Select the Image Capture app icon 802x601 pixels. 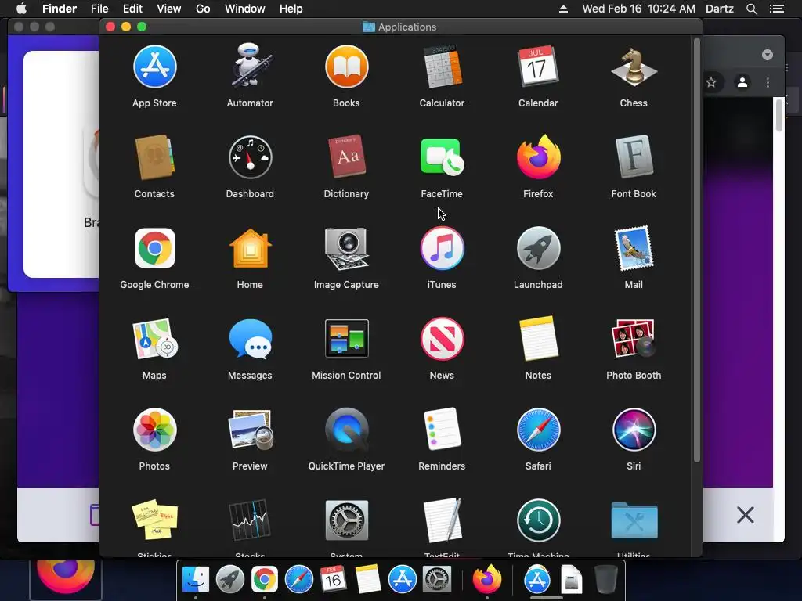point(346,248)
